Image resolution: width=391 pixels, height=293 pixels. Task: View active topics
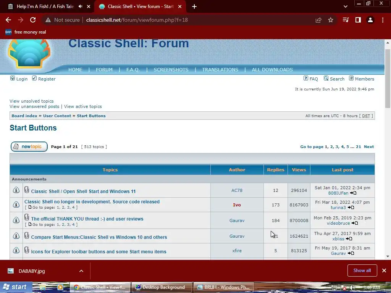pyautogui.click(x=83, y=106)
